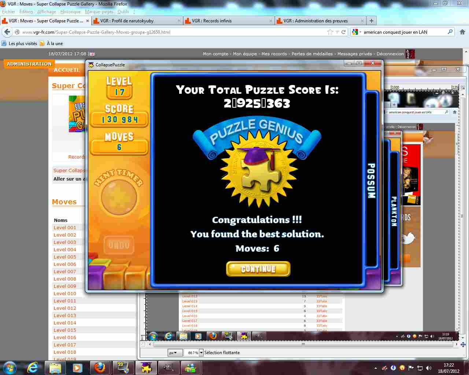Click the address bar URL field
This screenshot has width=469, height=375.
point(172,32)
